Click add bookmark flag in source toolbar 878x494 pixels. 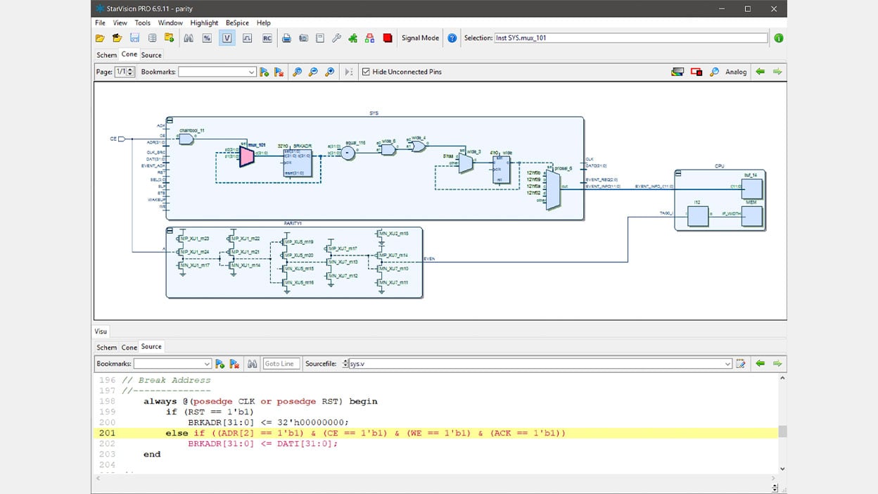(220, 364)
